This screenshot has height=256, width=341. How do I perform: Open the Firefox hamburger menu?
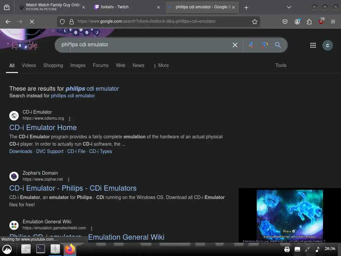(333, 22)
